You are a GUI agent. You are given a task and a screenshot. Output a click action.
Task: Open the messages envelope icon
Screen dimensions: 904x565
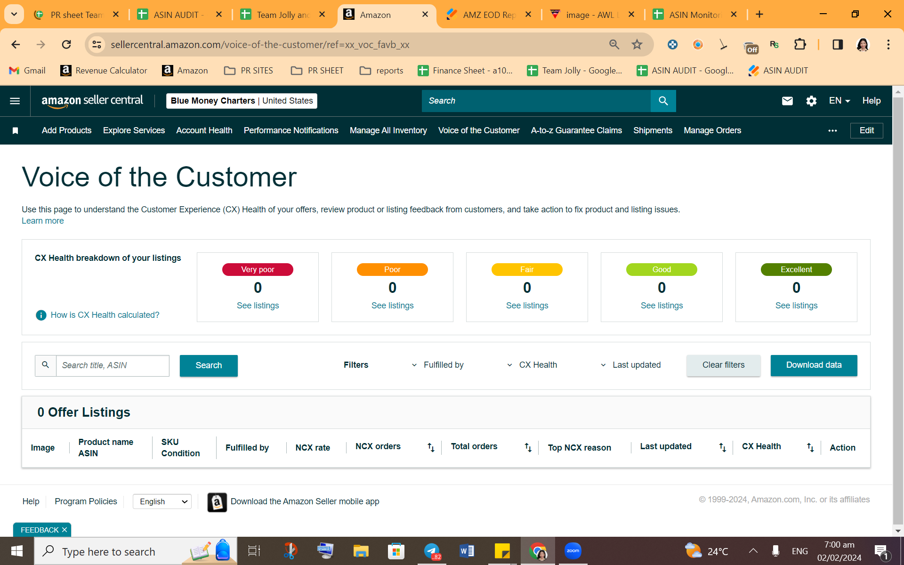[x=787, y=101]
